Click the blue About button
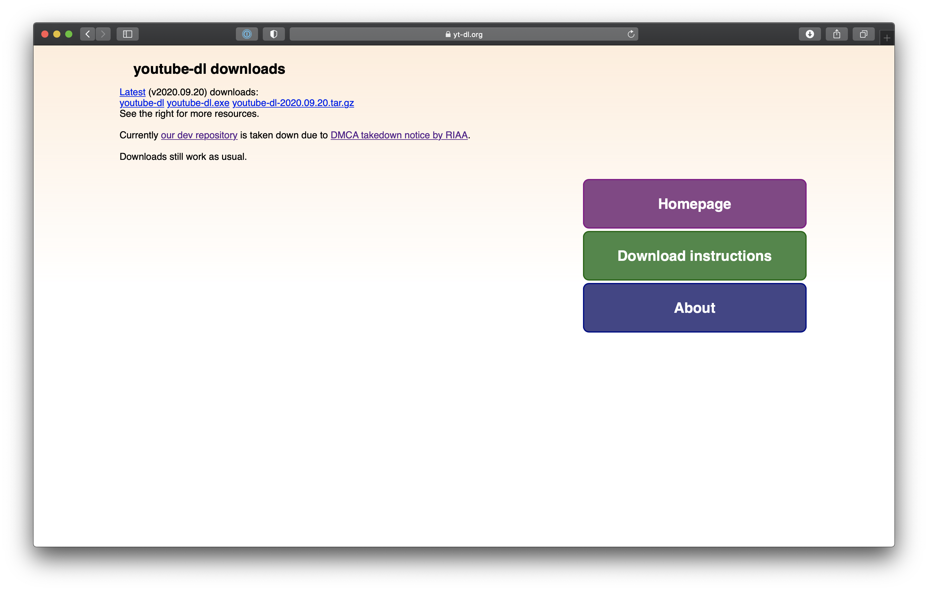 click(695, 308)
